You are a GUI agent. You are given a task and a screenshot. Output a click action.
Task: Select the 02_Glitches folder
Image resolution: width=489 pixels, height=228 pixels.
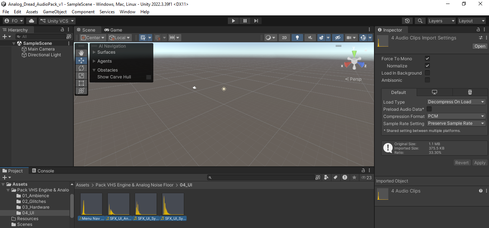pyautogui.click(x=34, y=201)
